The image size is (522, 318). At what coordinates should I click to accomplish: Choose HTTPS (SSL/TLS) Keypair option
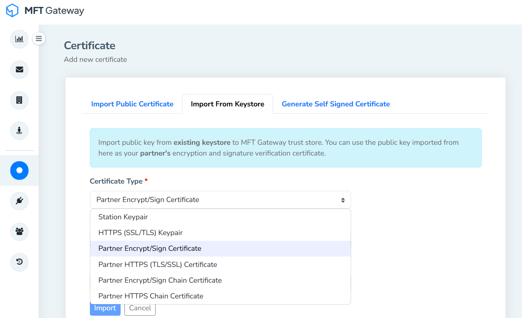(141, 233)
